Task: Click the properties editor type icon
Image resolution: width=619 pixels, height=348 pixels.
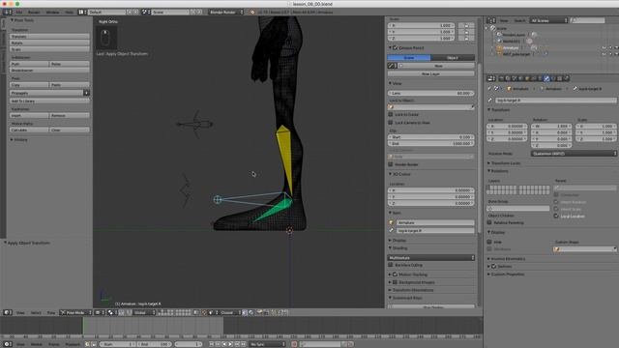Action: (x=491, y=78)
